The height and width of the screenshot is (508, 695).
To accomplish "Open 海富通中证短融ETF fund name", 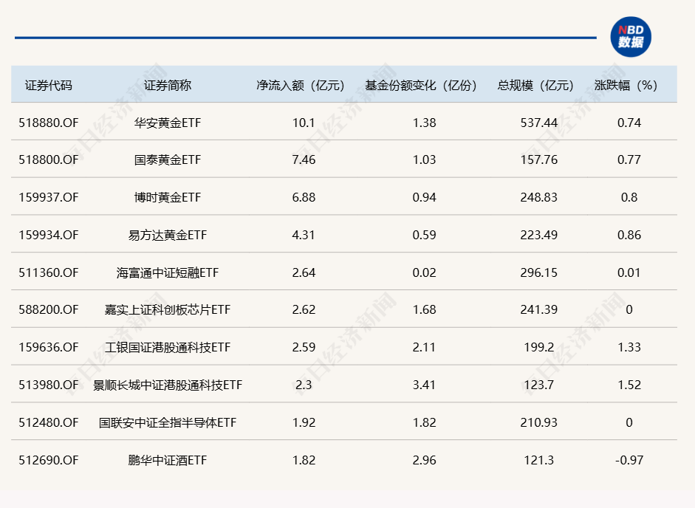I will click(168, 273).
